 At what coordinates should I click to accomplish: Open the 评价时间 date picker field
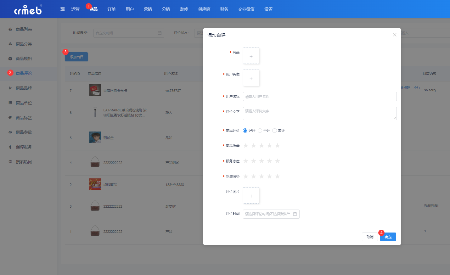pos(271,214)
